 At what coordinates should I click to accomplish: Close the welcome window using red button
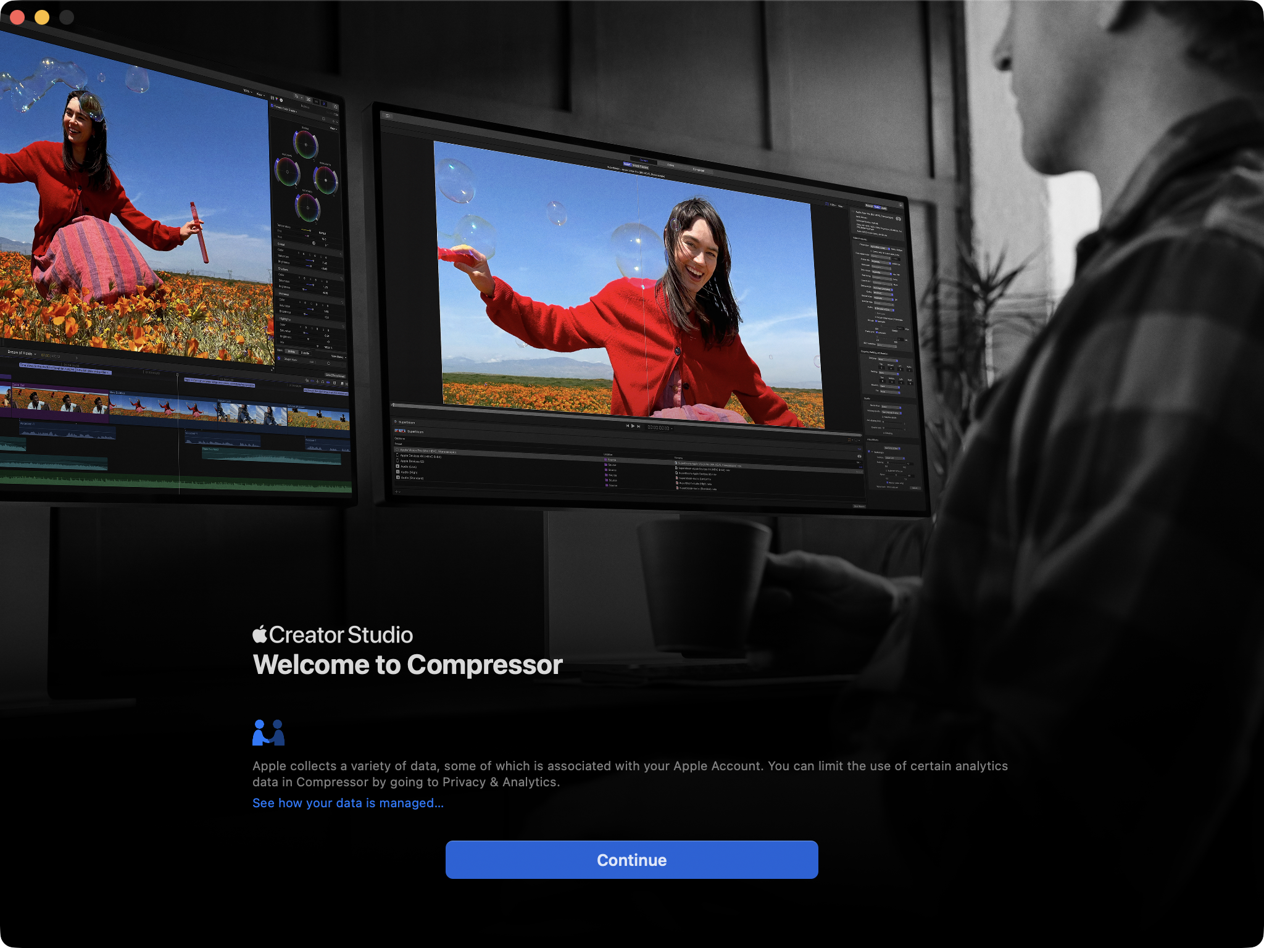[17, 17]
